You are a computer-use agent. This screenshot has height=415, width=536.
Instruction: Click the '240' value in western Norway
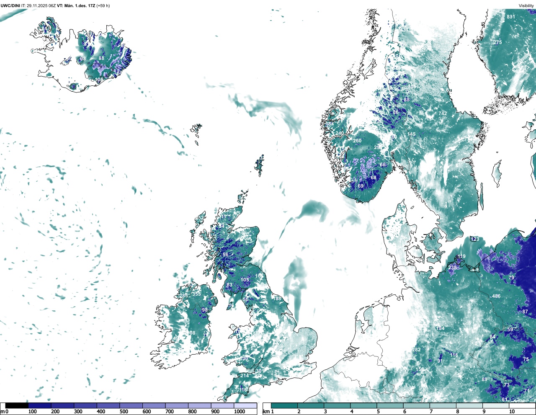340,134
